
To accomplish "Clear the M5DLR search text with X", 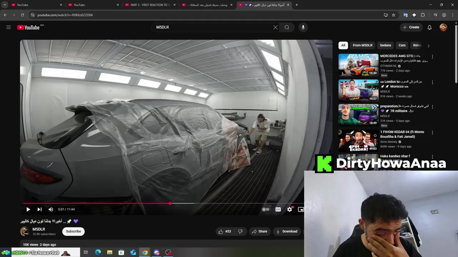I will (276, 27).
